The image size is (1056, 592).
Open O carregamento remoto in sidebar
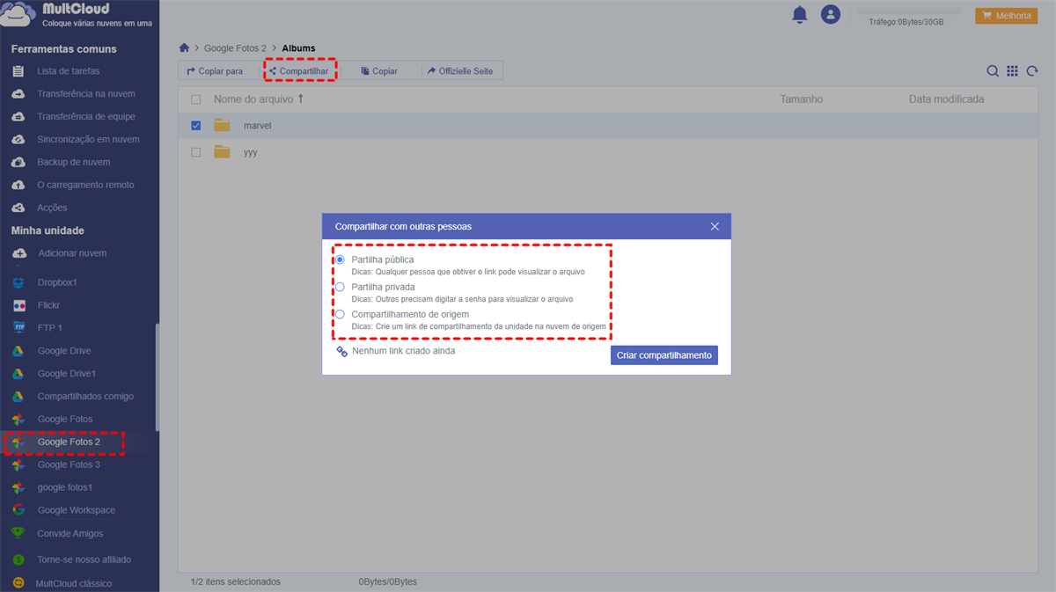pyautogui.click(x=85, y=186)
